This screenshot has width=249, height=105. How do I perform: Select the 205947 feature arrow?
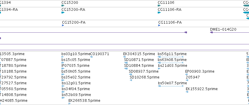(x=187, y=80)
